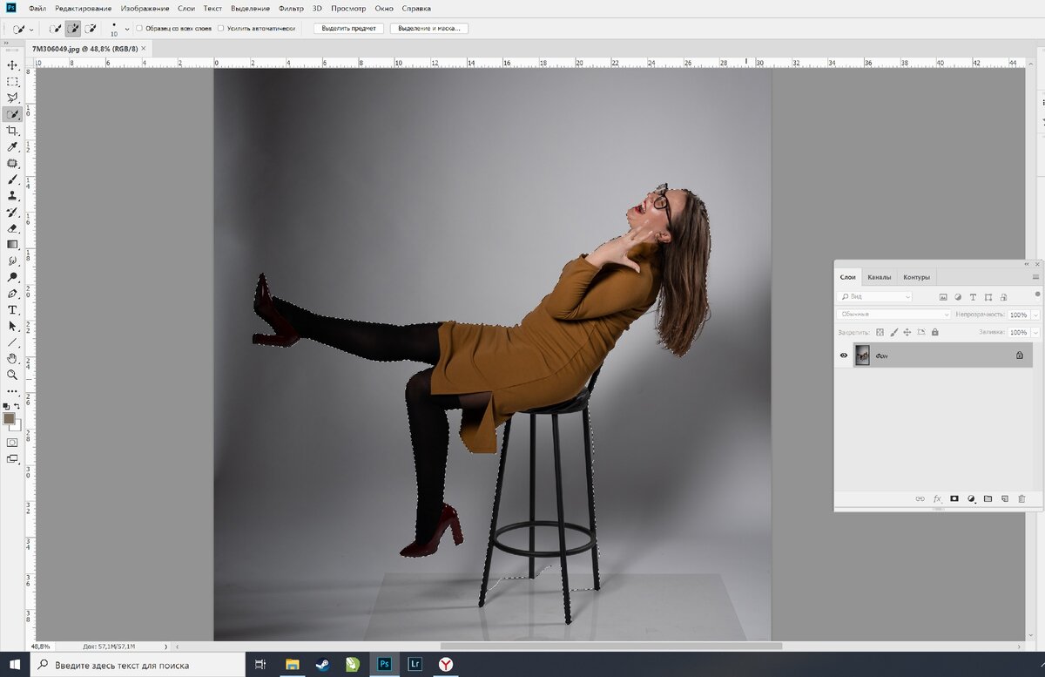Select the Path Selection tool
This screenshot has width=1045, height=677.
pos(12,326)
